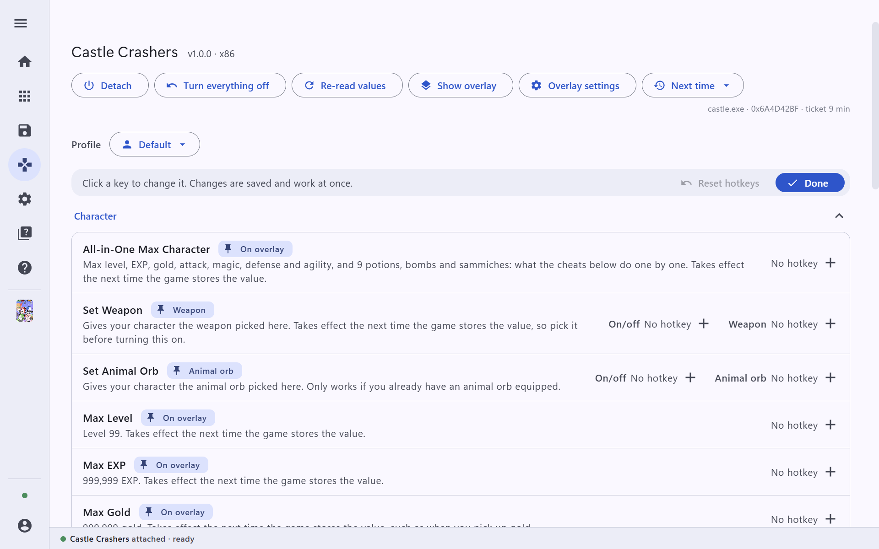The width and height of the screenshot is (879, 549).
Task: Open the save icon in sidebar
Action: [x=25, y=130]
